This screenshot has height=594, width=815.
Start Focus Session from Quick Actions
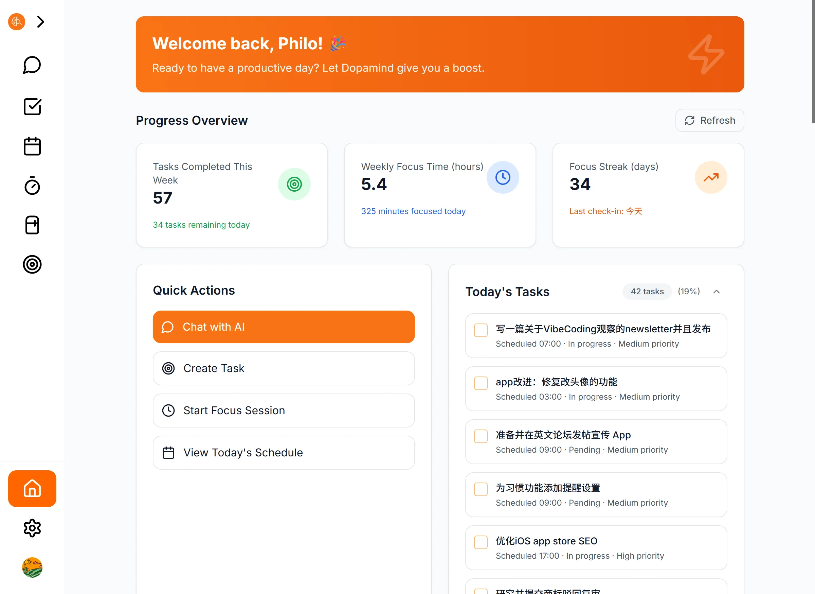tap(284, 410)
